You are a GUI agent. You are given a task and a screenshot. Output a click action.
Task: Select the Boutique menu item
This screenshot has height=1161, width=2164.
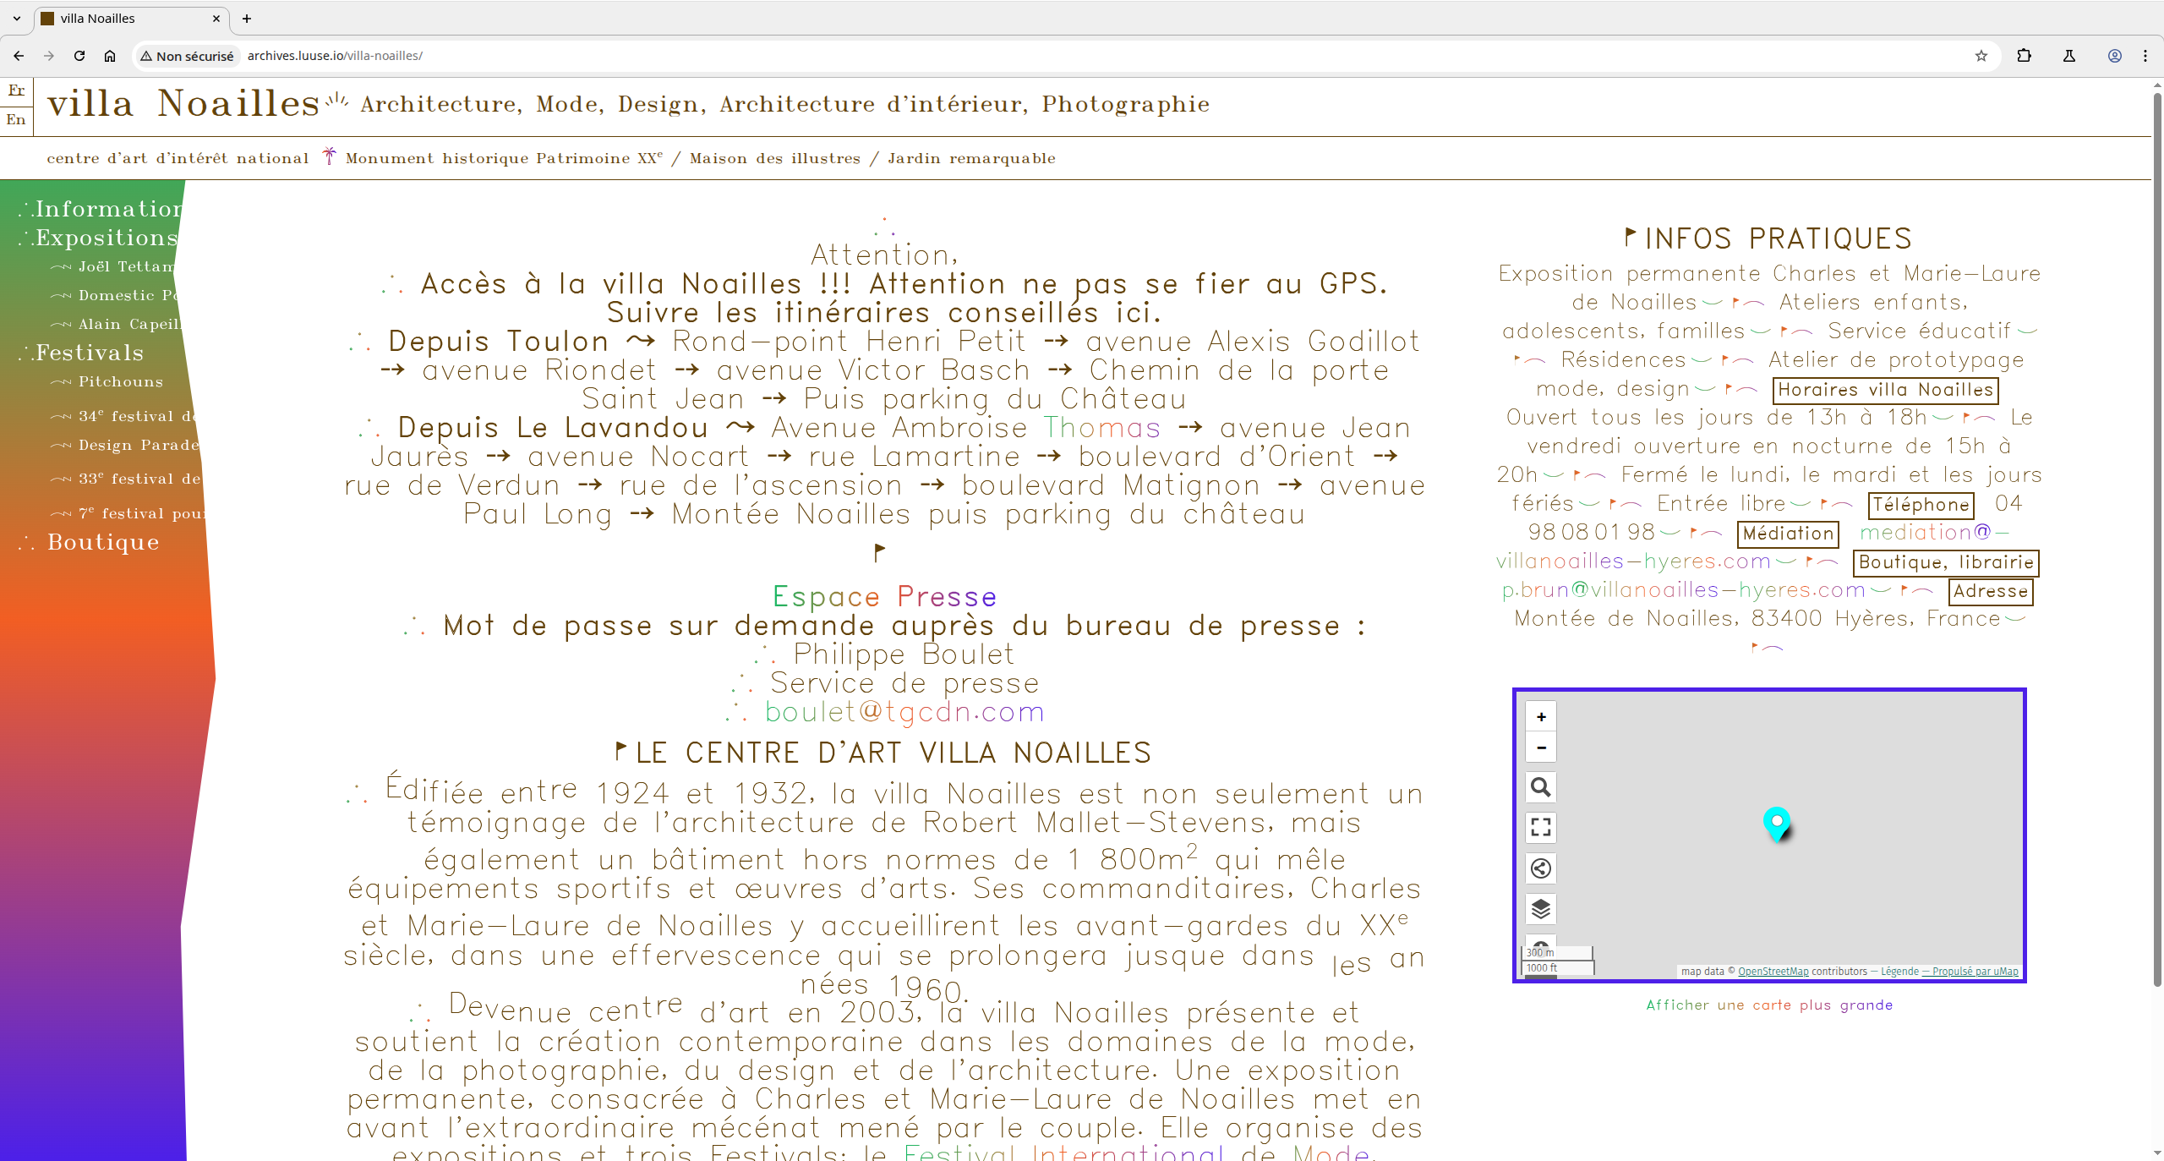point(103,542)
